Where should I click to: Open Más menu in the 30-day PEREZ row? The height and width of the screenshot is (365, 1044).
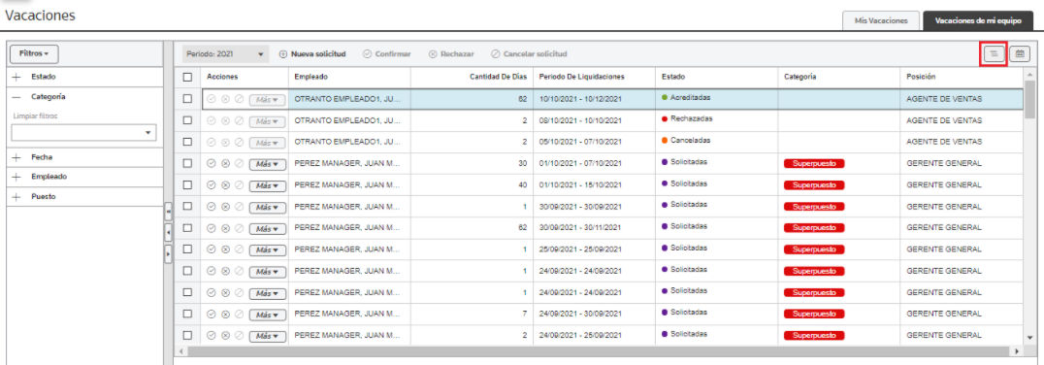click(268, 164)
